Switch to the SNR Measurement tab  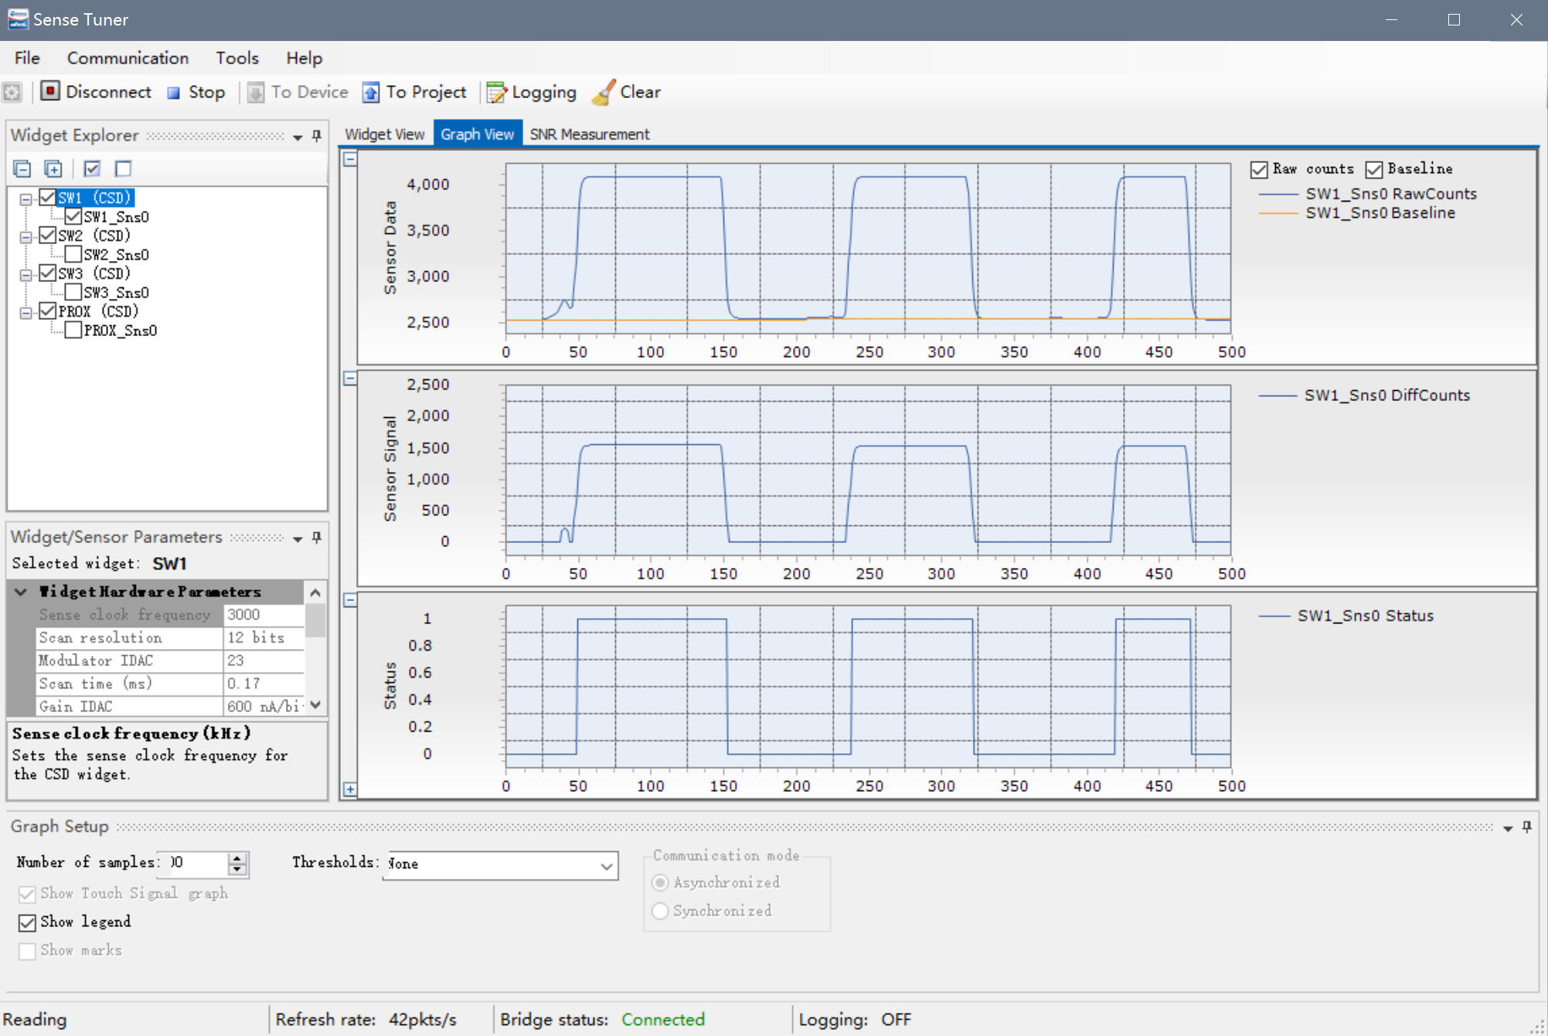point(590,134)
